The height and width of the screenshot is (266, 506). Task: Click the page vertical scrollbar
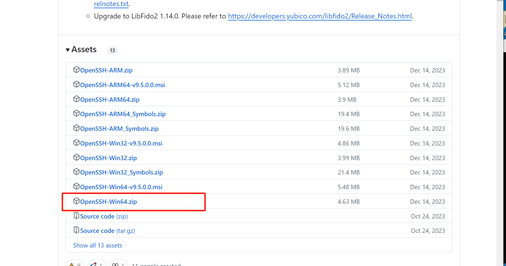[x=500, y=133]
